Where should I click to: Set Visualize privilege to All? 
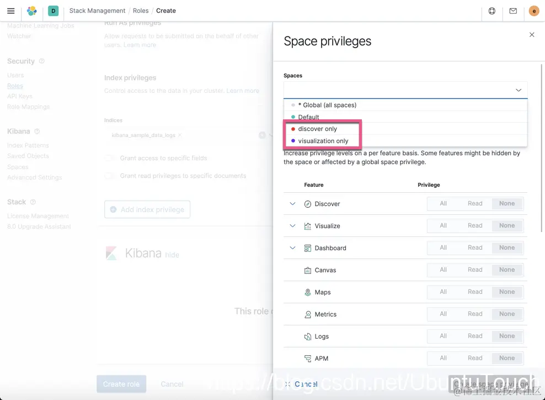pyautogui.click(x=443, y=225)
